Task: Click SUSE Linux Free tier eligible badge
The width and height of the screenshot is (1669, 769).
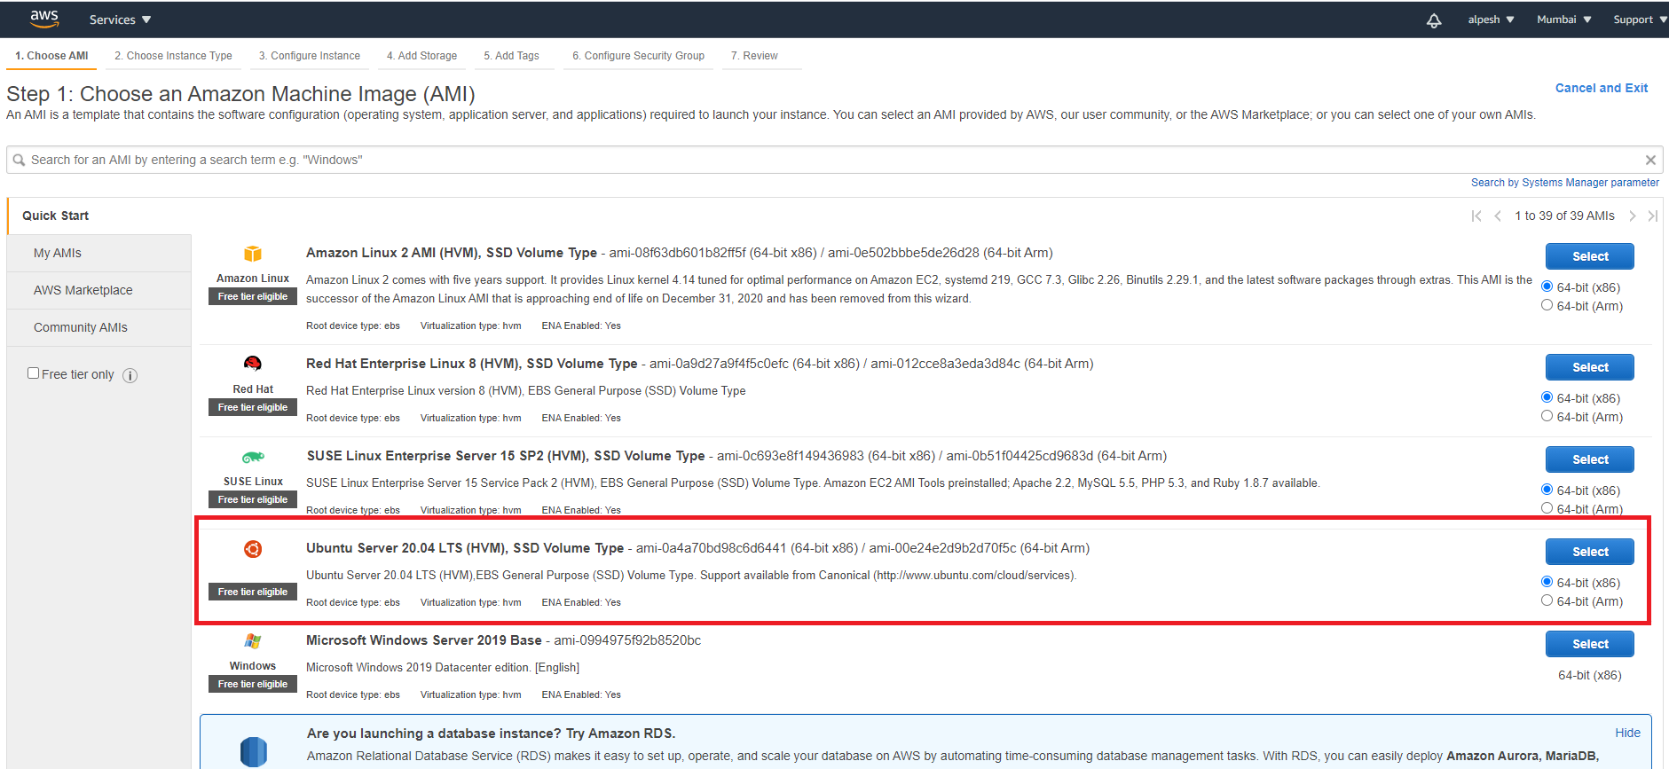Action: (253, 500)
